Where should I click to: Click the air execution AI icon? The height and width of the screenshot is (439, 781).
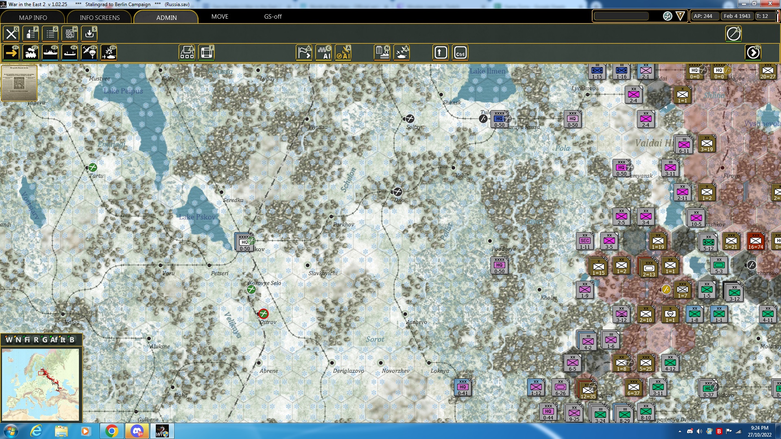(343, 53)
